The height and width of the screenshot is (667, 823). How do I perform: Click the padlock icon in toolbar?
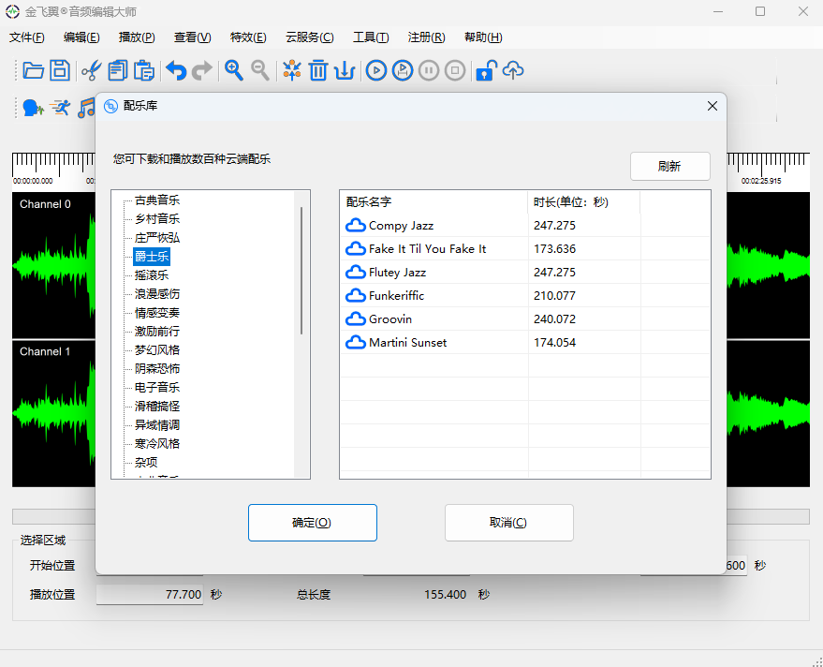pos(484,70)
